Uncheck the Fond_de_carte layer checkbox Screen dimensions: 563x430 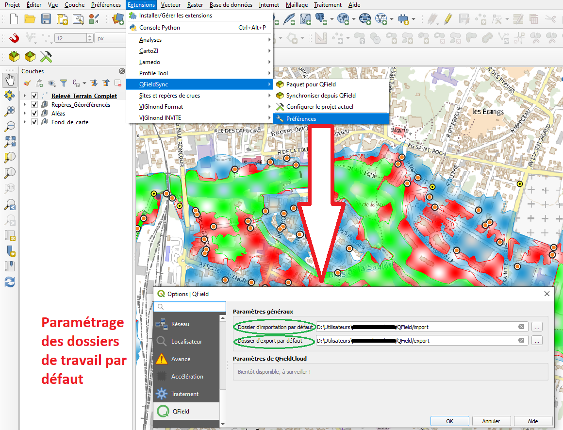pyautogui.click(x=34, y=122)
